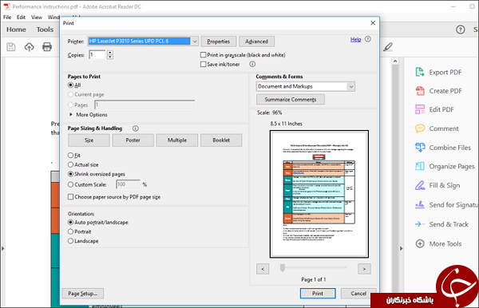479x308 pixels.
Task: Click the Save icon in Acrobat toolbar
Action: point(11,47)
